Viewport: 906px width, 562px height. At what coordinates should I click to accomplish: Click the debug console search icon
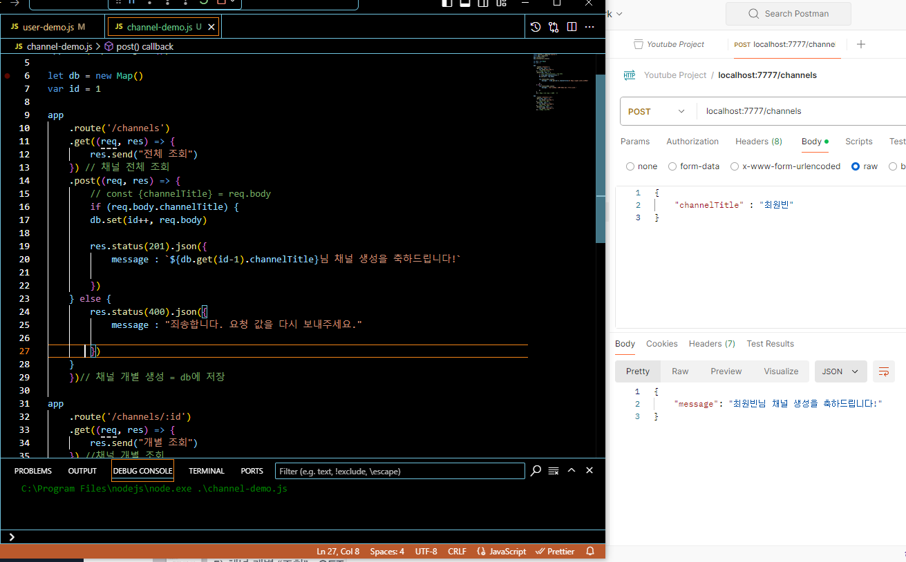click(x=536, y=471)
